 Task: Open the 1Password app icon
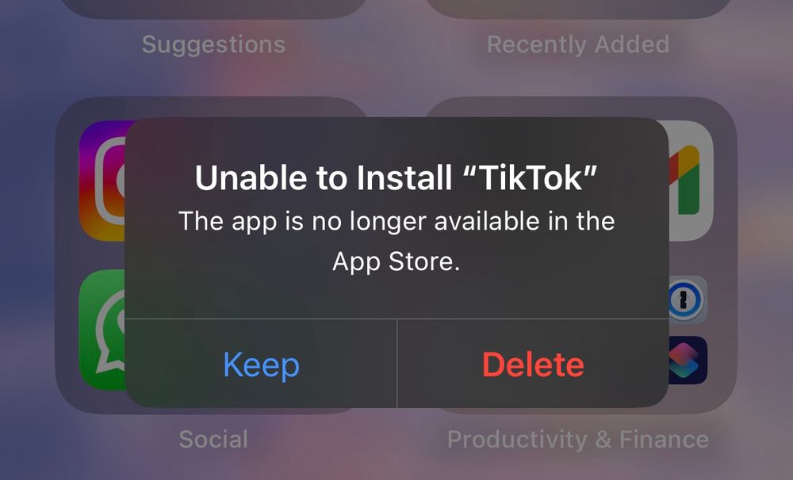pyautogui.click(x=688, y=300)
